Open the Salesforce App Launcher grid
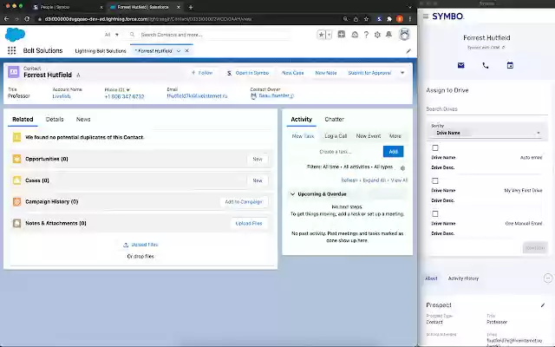Screen dimensions: 555x347 pyautogui.click(x=11, y=50)
